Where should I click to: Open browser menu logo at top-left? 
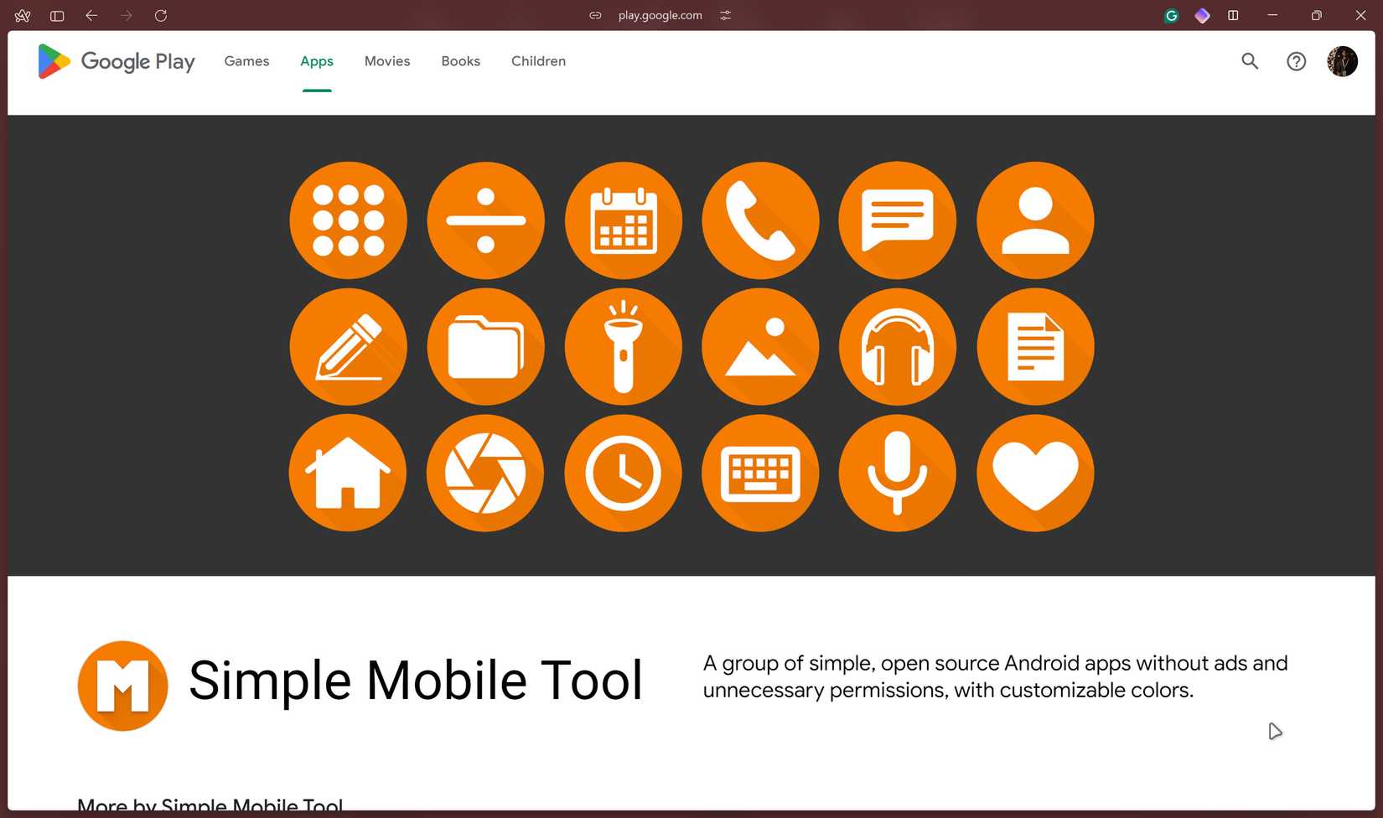[23, 15]
